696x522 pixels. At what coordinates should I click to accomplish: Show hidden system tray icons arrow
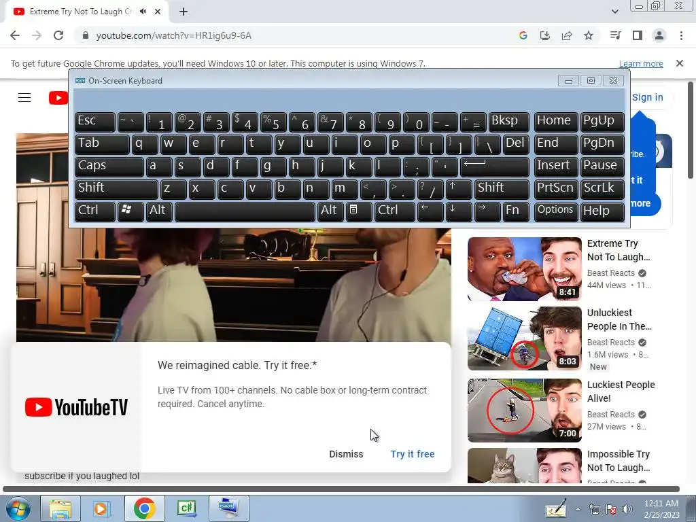578,509
